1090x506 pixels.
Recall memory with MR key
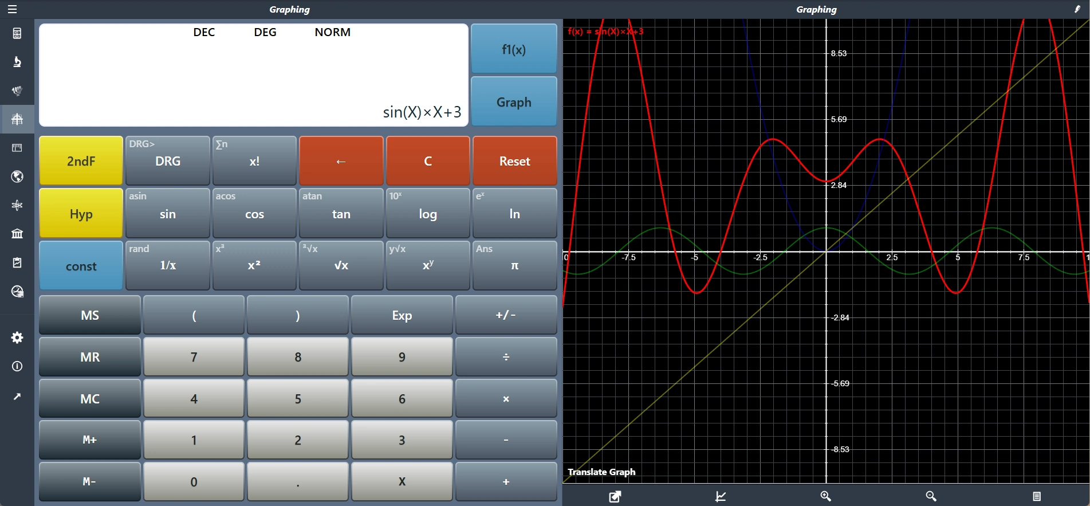point(90,357)
